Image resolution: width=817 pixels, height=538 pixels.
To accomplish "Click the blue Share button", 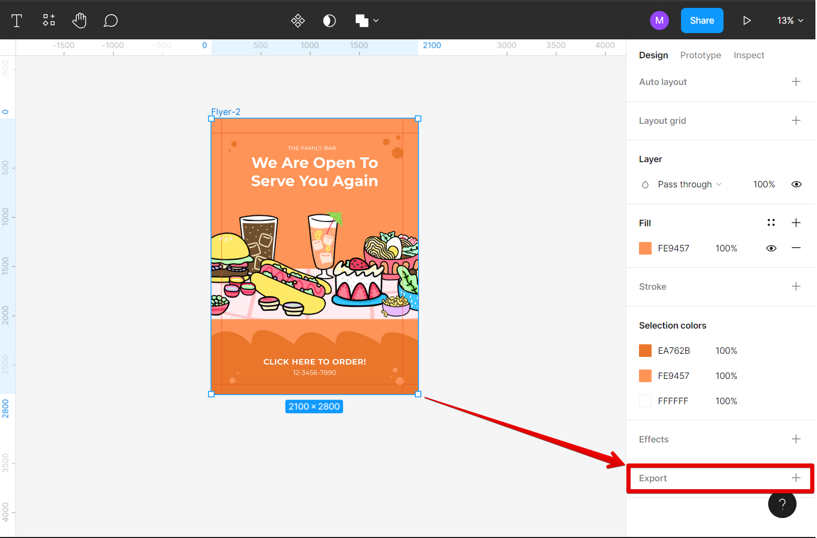I will coord(701,20).
